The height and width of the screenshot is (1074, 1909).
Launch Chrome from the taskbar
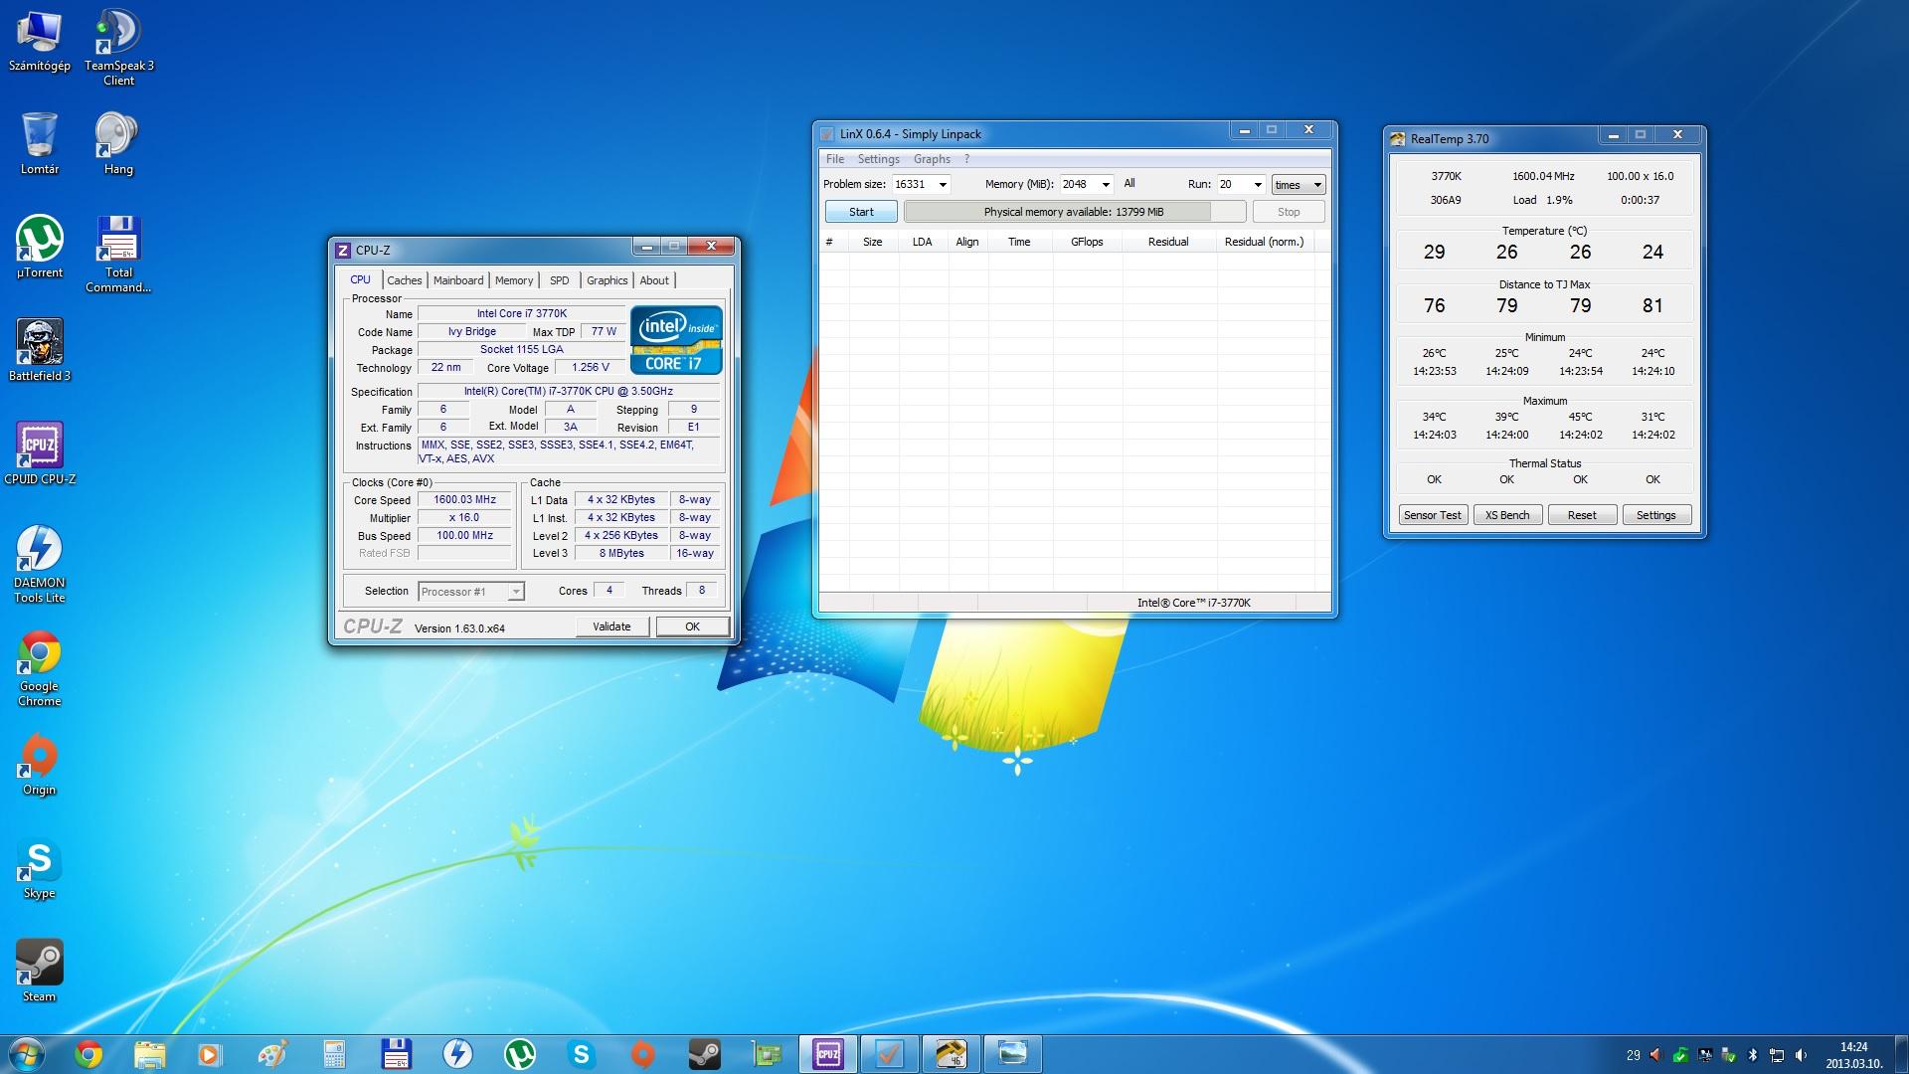coord(88,1054)
